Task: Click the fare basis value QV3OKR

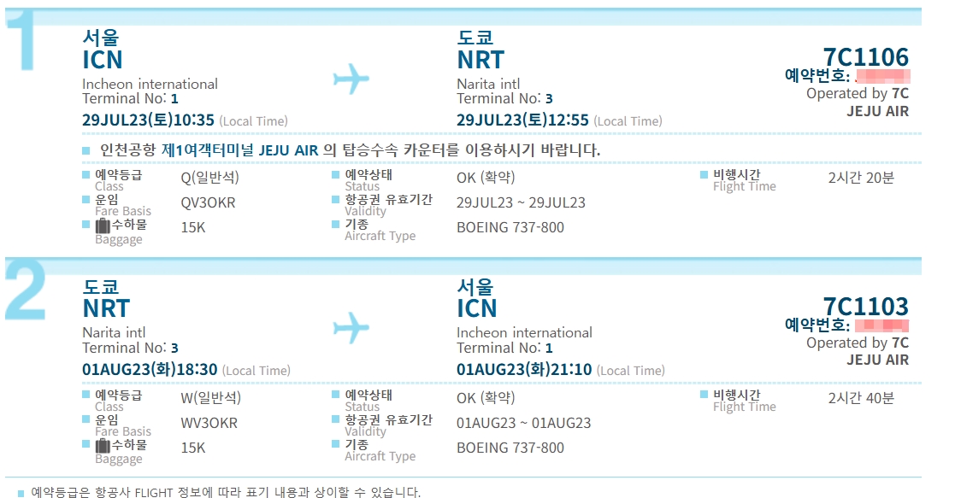Action: (x=208, y=202)
